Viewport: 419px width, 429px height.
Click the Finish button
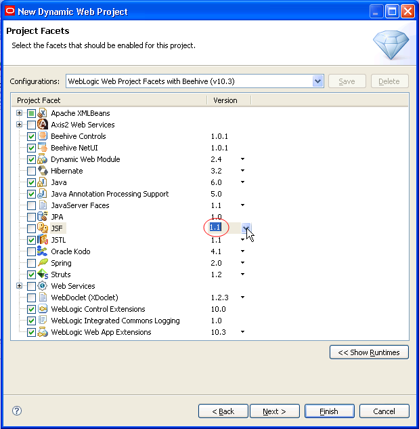(x=329, y=411)
